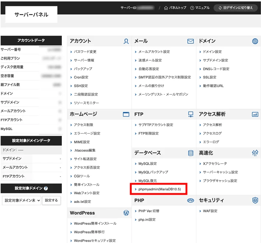Open Cron設定 link
Screen dimensions: 261x243
point(81,77)
